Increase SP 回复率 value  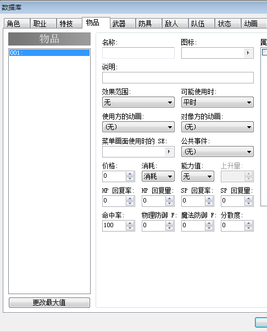(209, 199)
